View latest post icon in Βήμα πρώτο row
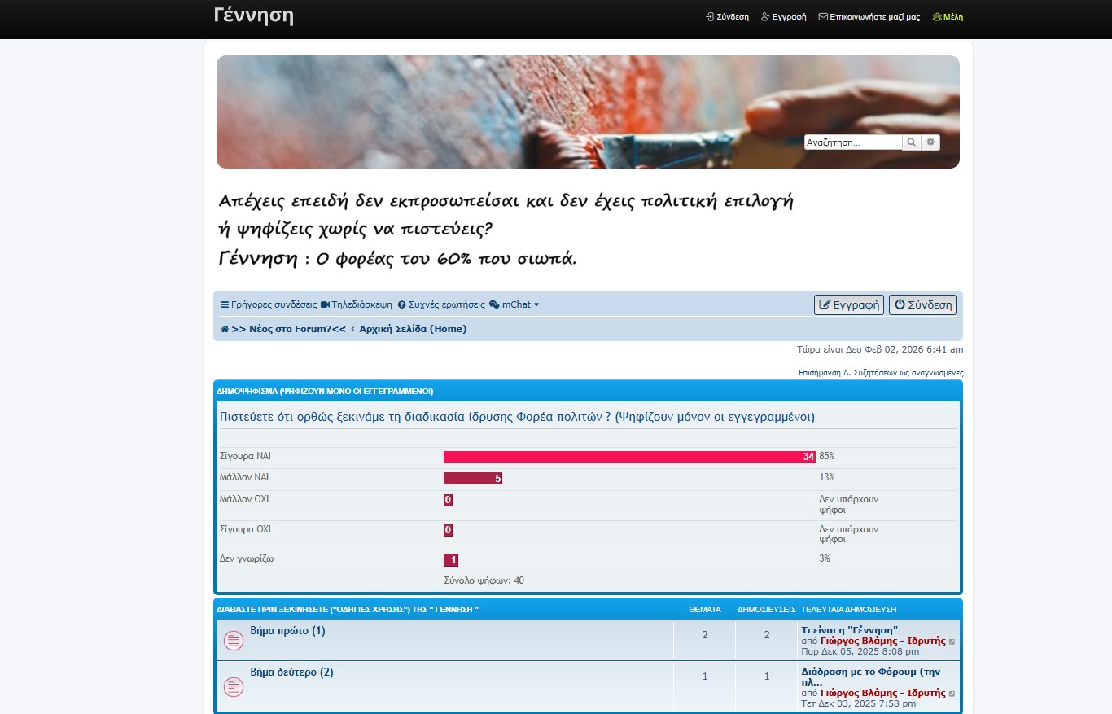1112x714 pixels. tap(952, 642)
